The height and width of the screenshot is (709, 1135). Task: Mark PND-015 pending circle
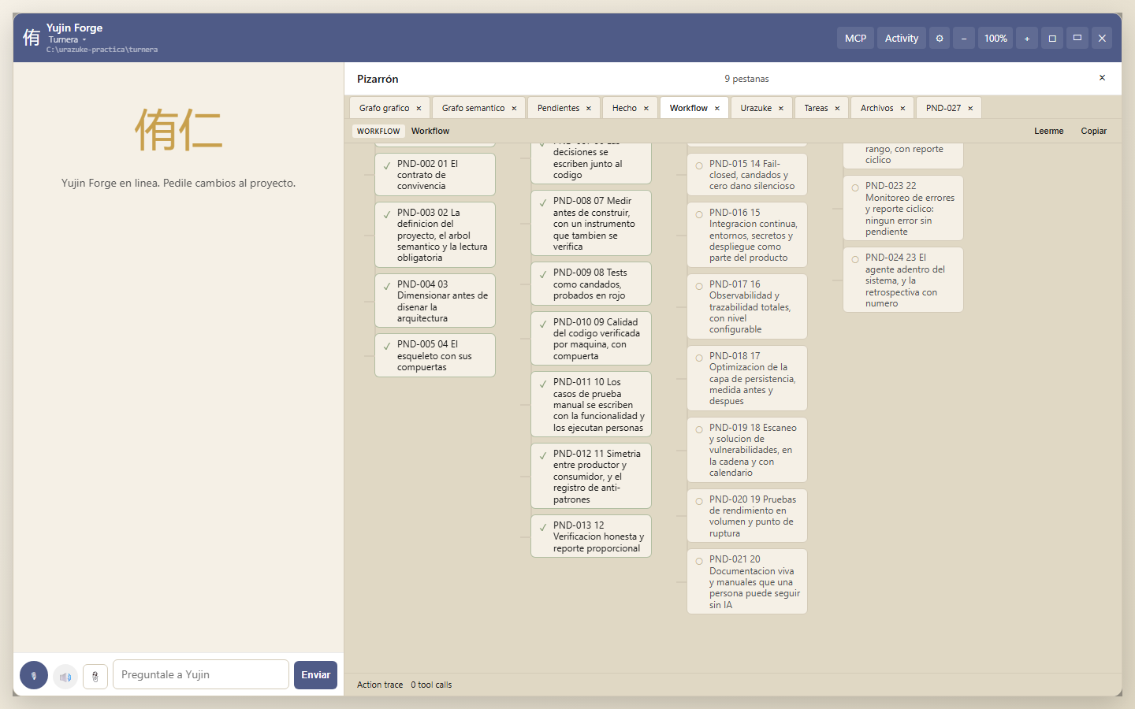pos(699,166)
